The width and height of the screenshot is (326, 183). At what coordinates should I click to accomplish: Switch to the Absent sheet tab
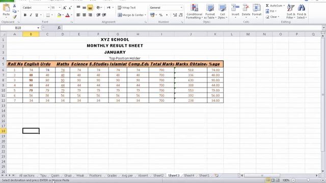143,175
